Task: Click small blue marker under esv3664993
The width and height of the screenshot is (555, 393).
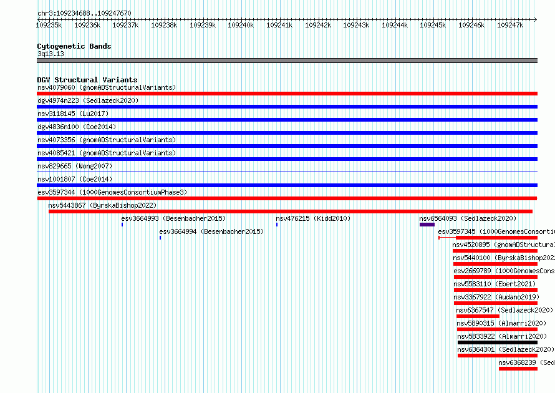Action: (122, 225)
